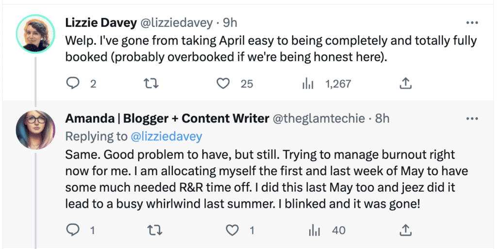The height and width of the screenshot is (249, 497).
Task: Click the Lizzie Davey display name
Action: tap(100, 23)
